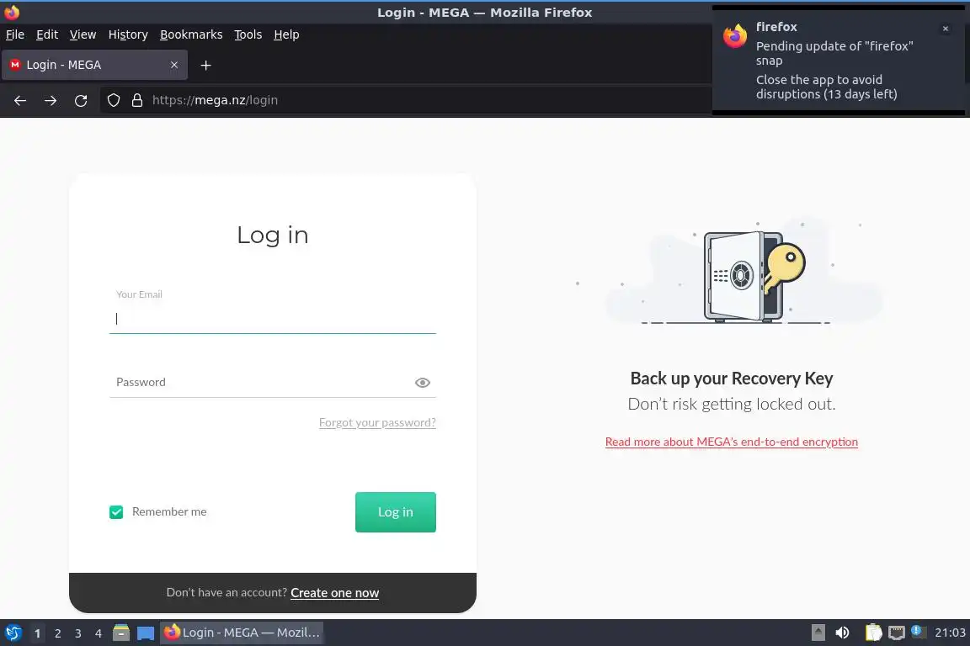Screen dimensions: 970x646
Task: Switch to workspace 3 in taskbar
Action: pyautogui.click(x=78, y=633)
